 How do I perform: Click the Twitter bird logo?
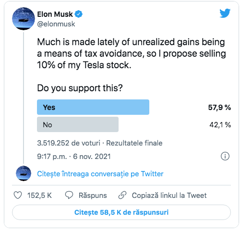click(225, 13)
